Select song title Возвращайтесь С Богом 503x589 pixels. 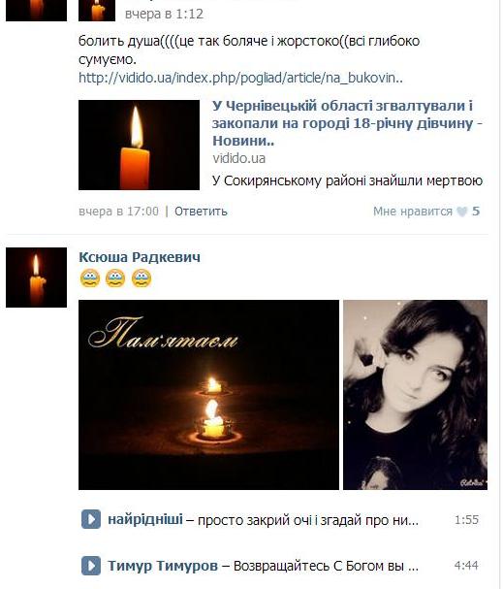tap(326, 566)
